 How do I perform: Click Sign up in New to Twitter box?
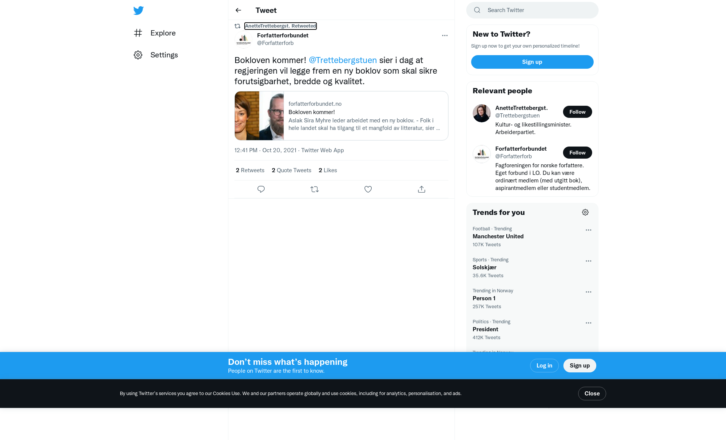click(x=532, y=62)
